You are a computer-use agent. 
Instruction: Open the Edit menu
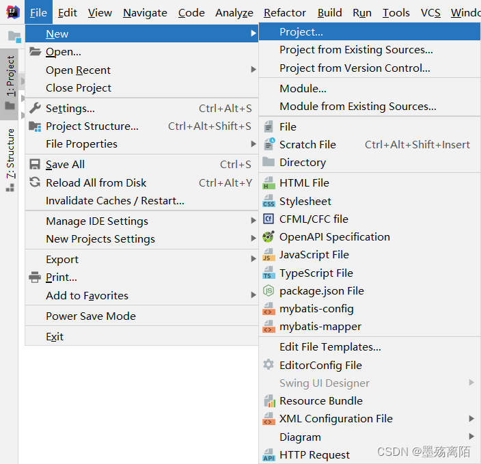click(x=67, y=12)
